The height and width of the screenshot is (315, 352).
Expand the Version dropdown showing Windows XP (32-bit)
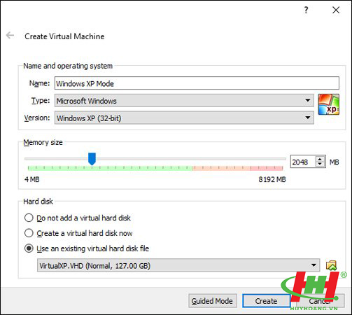tap(184, 118)
